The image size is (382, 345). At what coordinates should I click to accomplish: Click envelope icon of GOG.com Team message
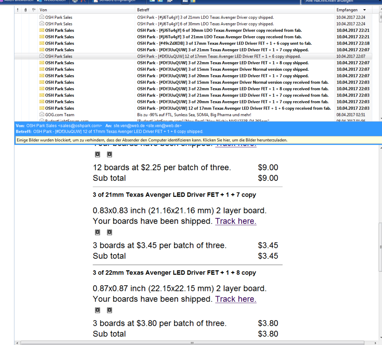click(x=42, y=114)
